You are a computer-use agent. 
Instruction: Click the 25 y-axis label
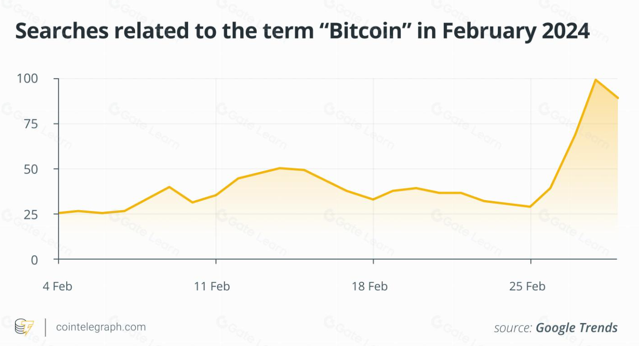30,214
